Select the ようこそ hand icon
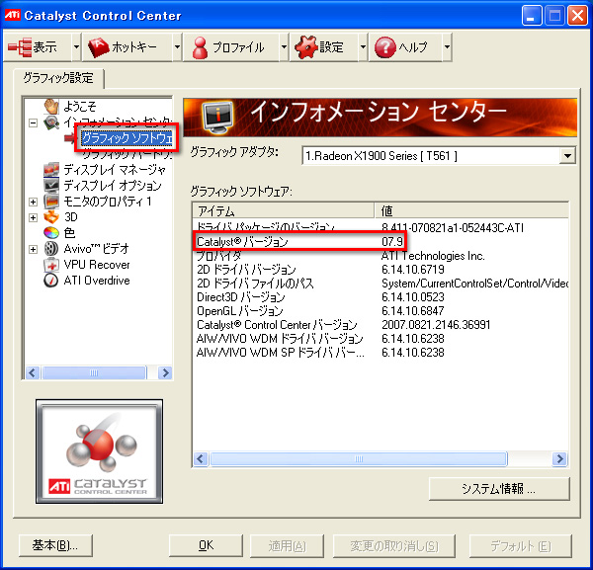 pyautogui.click(x=51, y=107)
